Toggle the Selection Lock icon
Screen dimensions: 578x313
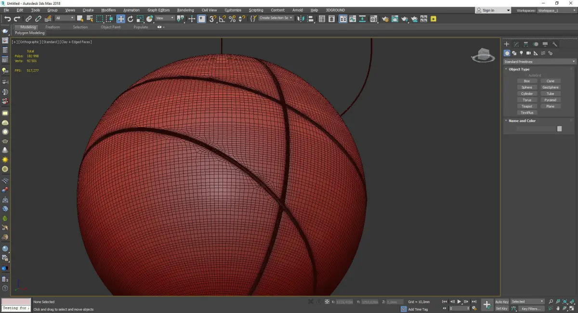pos(318,302)
